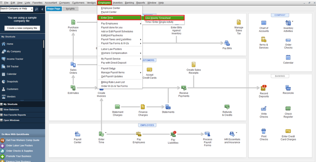This screenshot has height=162, width=316.
Task: Go to Bill Tracker shortcut
Action: tap(13, 67)
